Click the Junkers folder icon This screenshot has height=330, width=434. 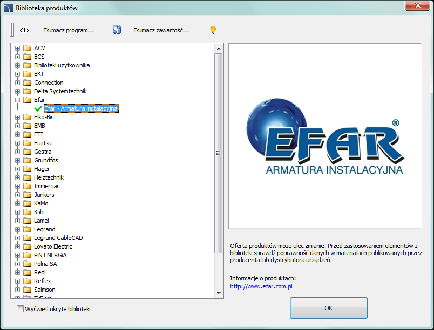tap(27, 195)
